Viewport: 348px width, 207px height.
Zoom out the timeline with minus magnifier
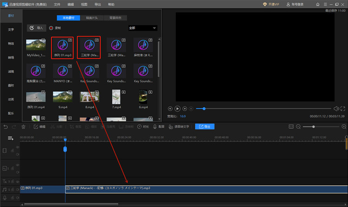click(298, 126)
